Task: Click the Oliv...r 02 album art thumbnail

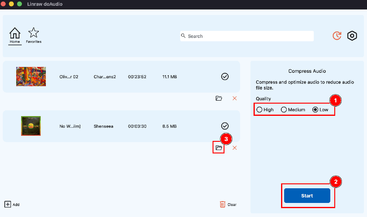Action: pos(31,76)
